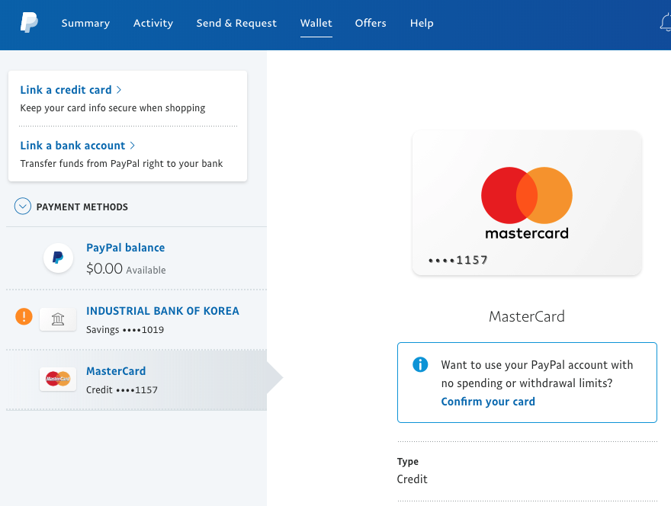This screenshot has width=671, height=506.
Task: Click the MasterCard heading below the card
Action: 527,316
